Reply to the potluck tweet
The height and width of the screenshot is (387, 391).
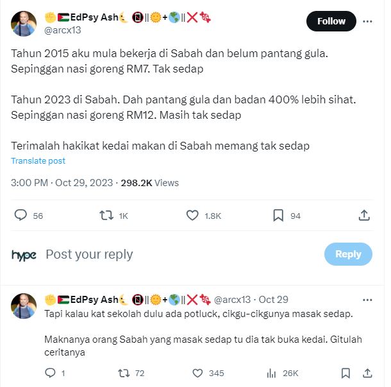51,373
